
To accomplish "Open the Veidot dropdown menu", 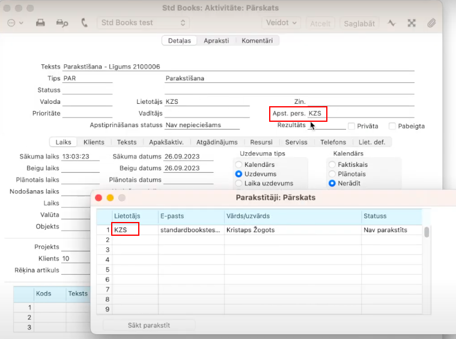I will point(281,23).
